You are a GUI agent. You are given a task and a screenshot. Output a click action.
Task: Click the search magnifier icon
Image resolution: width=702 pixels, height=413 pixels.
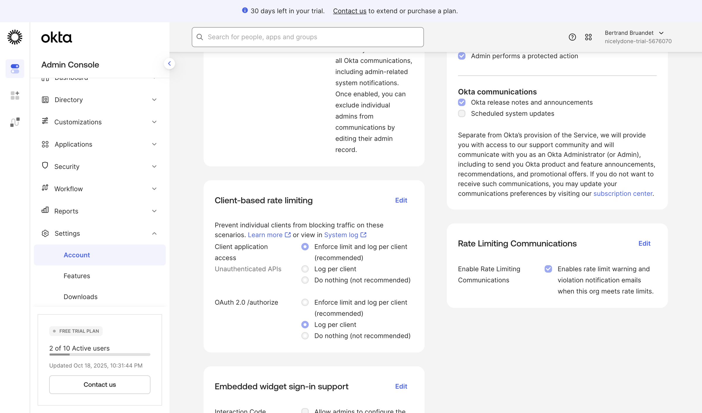point(200,37)
